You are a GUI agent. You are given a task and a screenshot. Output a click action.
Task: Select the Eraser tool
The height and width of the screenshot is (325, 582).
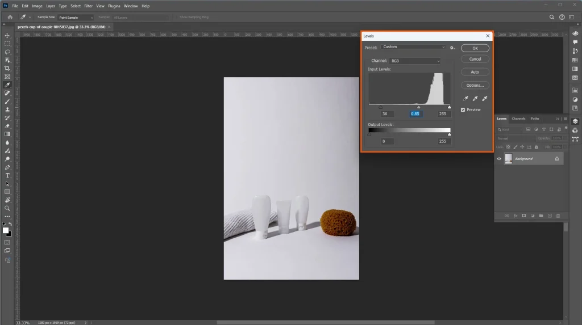pyautogui.click(x=7, y=126)
